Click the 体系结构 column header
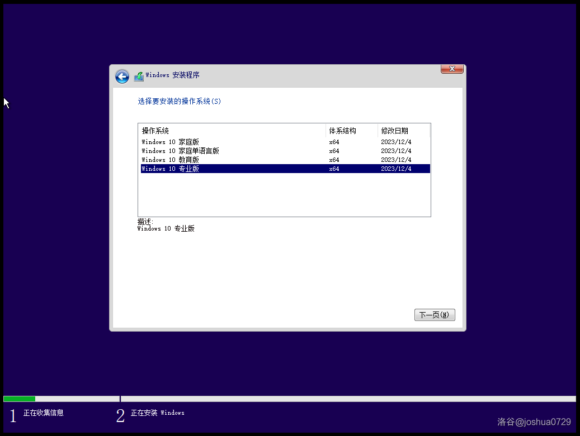The image size is (580, 436). tap(352, 131)
